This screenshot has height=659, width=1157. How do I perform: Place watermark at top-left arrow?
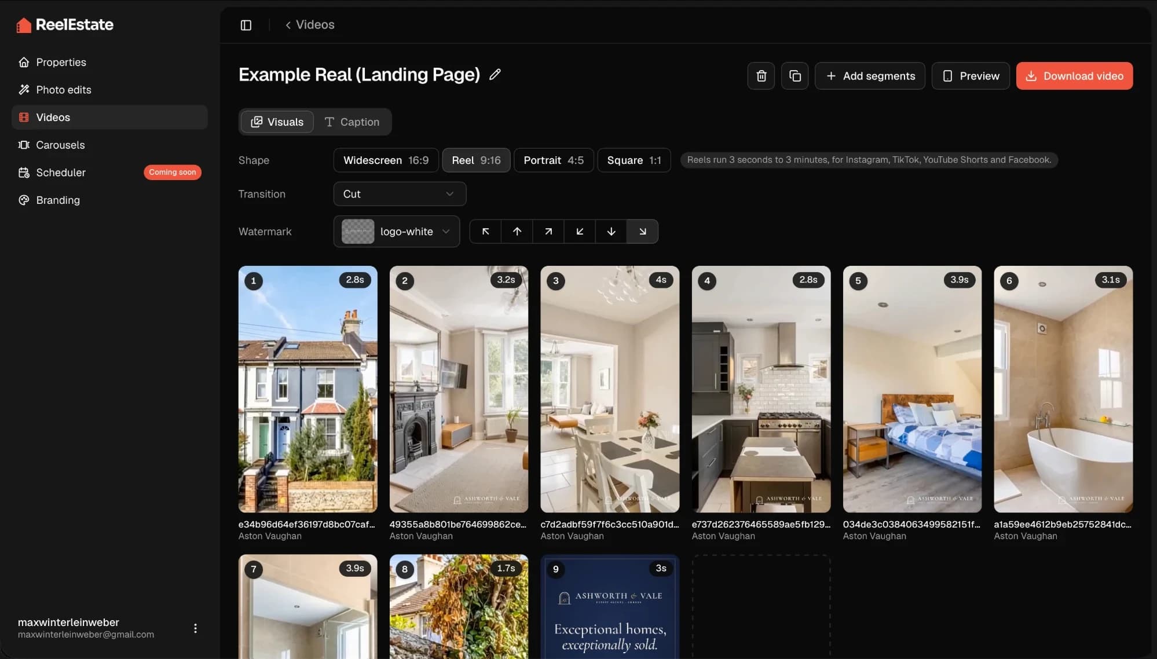pos(485,231)
